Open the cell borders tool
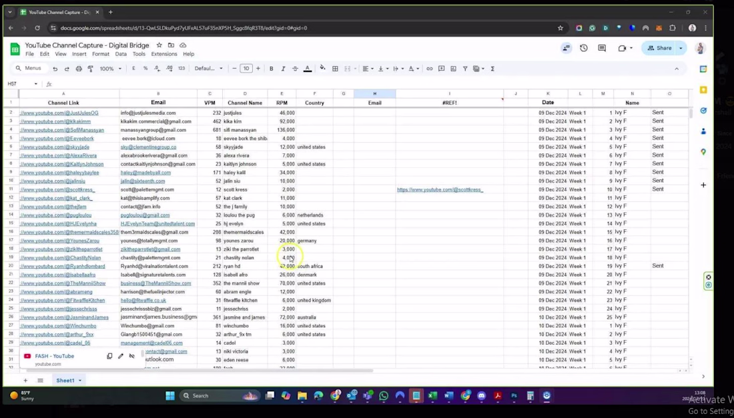The height and width of the screenshot is (418, 734). tap(335, 68)
